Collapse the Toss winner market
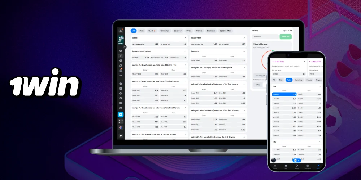 tap(244, 38)
